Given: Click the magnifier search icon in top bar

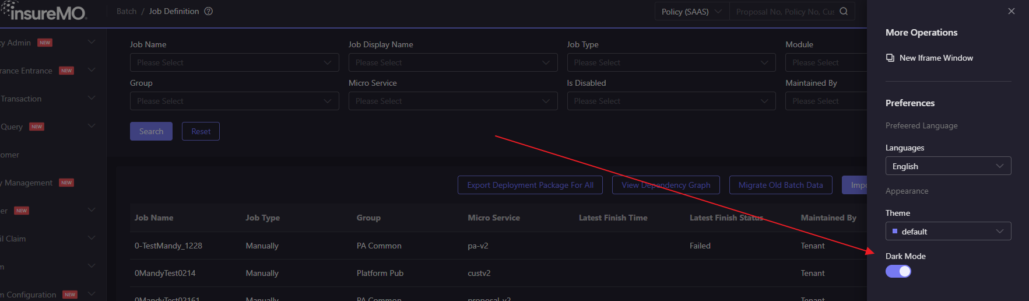Looking at the screenshot, I should coord(844,12).
